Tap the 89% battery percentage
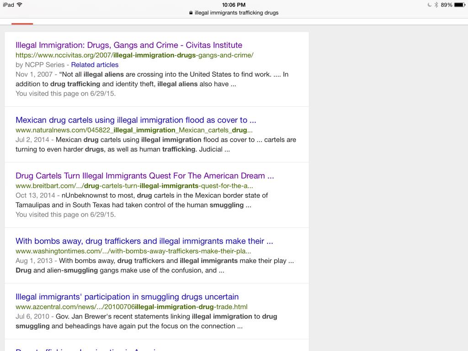468x351 pixels. pos(446,5)
